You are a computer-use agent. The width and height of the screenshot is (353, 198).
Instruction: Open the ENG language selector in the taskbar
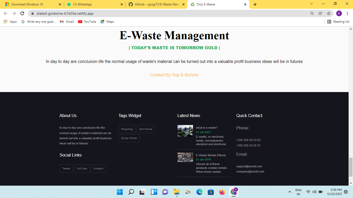click(x=298, y=192)
